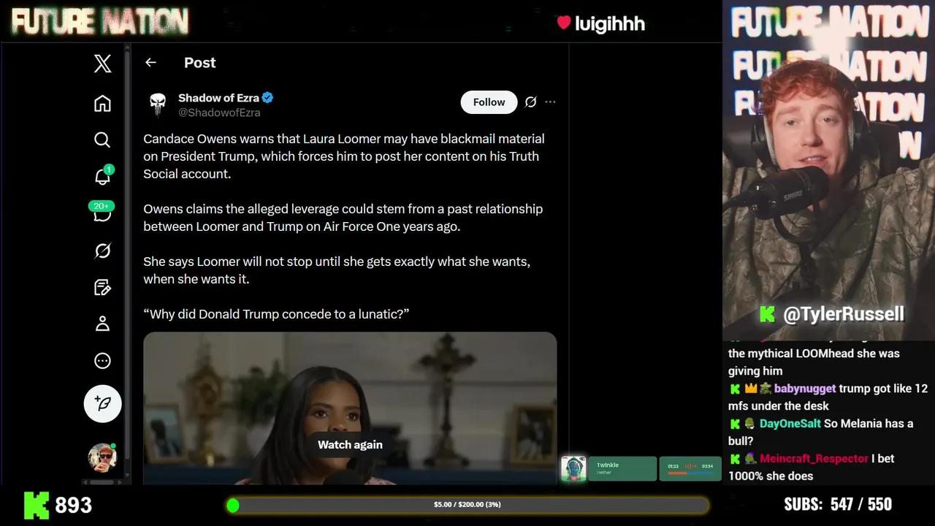Click the compose post feather button
This screenshot has height=526, width=935.
tap(102, 403)
